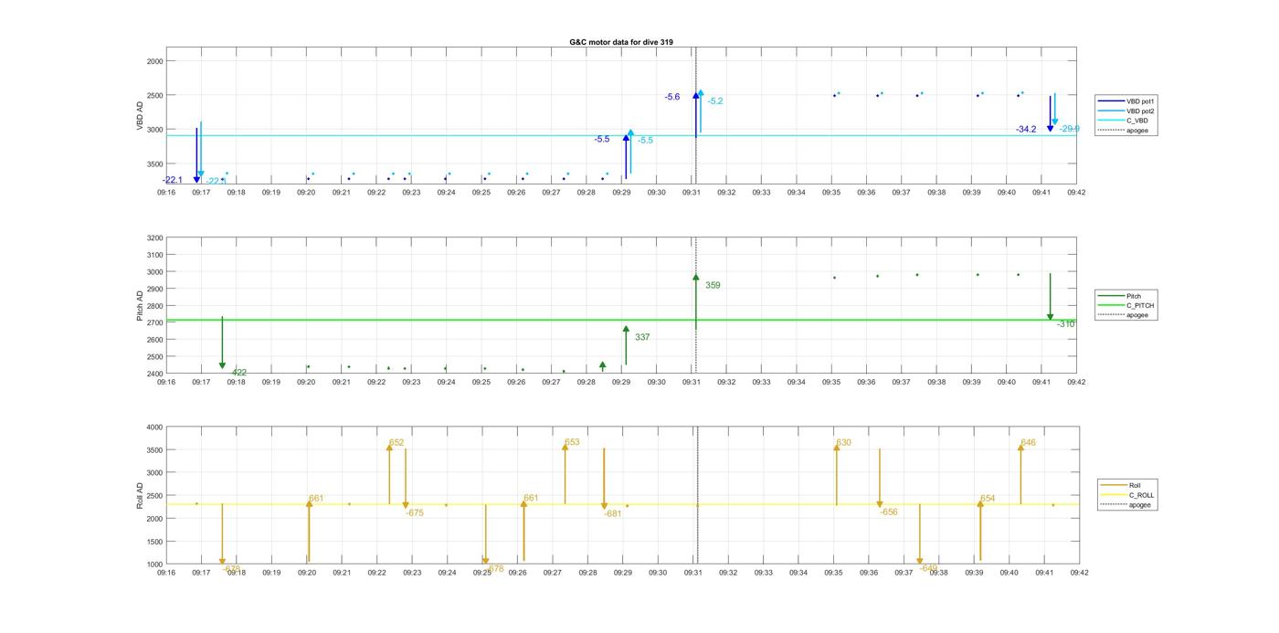Click the '654' roll data label
The width and height of the screenshot is (1279, 633).
(x=988, y=499)
